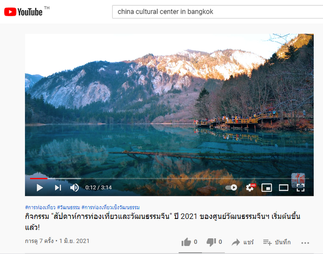Open the #การท่องเที่ยว hashtag link

[40, 207]
